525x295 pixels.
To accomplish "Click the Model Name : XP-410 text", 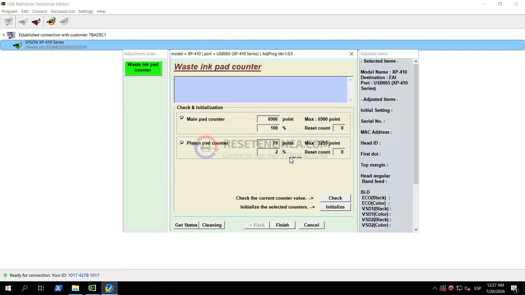I will coord(384,72).
